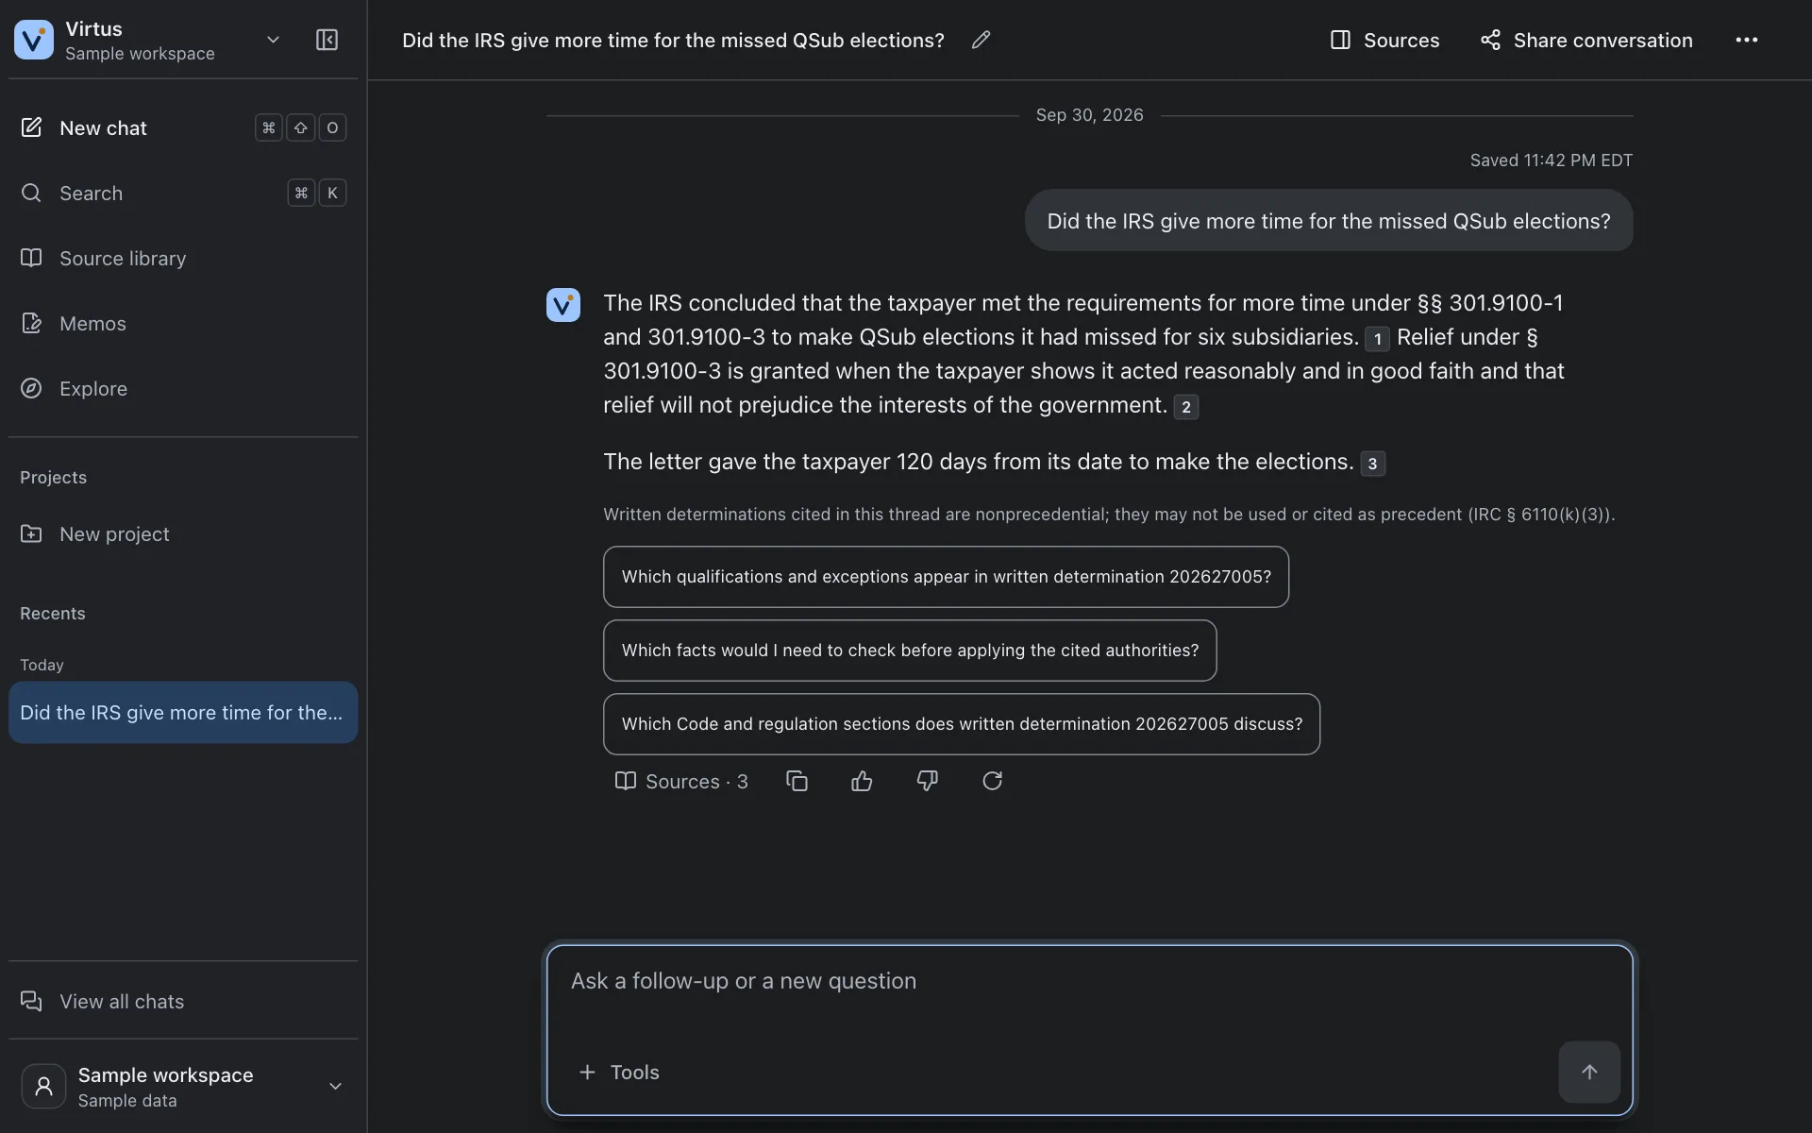Focus the follow-up question input box
Image resolution: width=1812 pixels, height=1133 pixels.
point(1089,982)
